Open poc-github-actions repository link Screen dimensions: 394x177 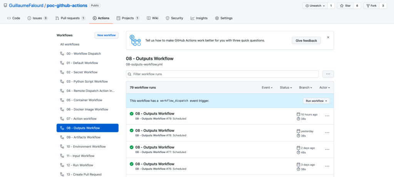(67, 5)
